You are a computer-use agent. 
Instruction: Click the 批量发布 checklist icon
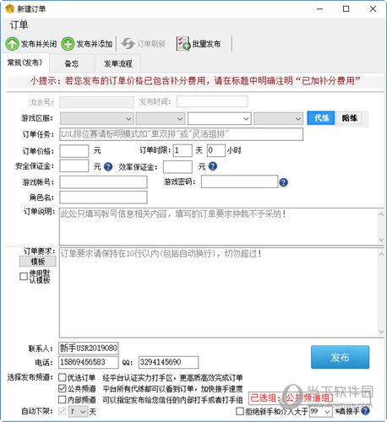pyautogui.click(x=183, y=44)
